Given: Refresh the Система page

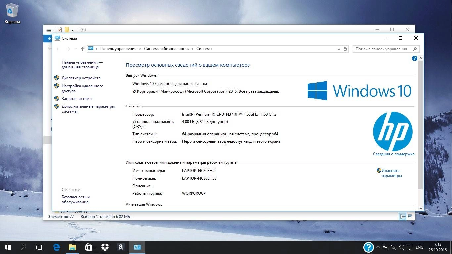Looking at the screenshot, I should click(345, 49).
